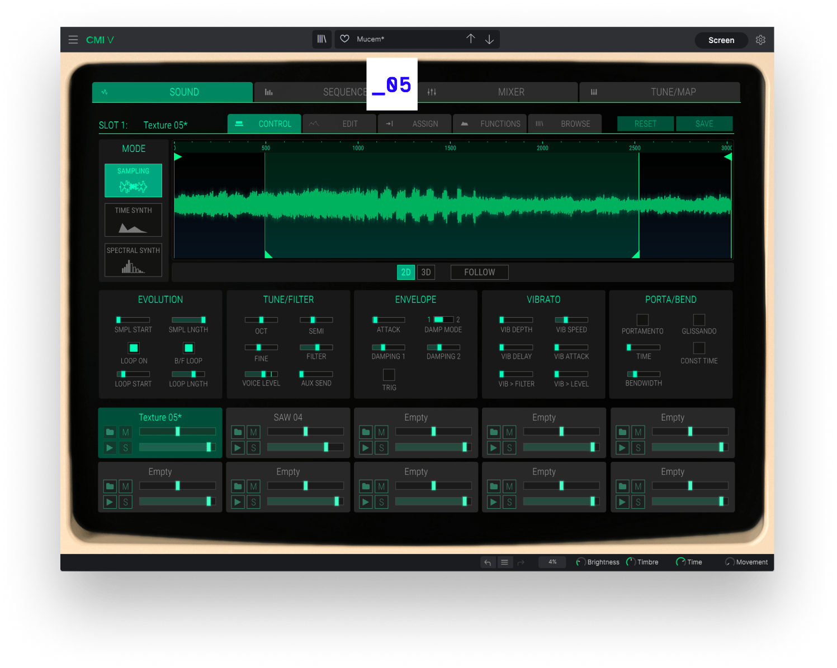Enable FOLLOW on the waveform
This screenshot has width=837, height=668.
480,272
